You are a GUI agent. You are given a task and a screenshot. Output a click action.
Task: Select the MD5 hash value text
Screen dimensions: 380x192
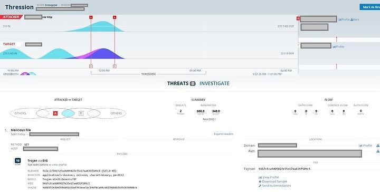tap(66, 183)
